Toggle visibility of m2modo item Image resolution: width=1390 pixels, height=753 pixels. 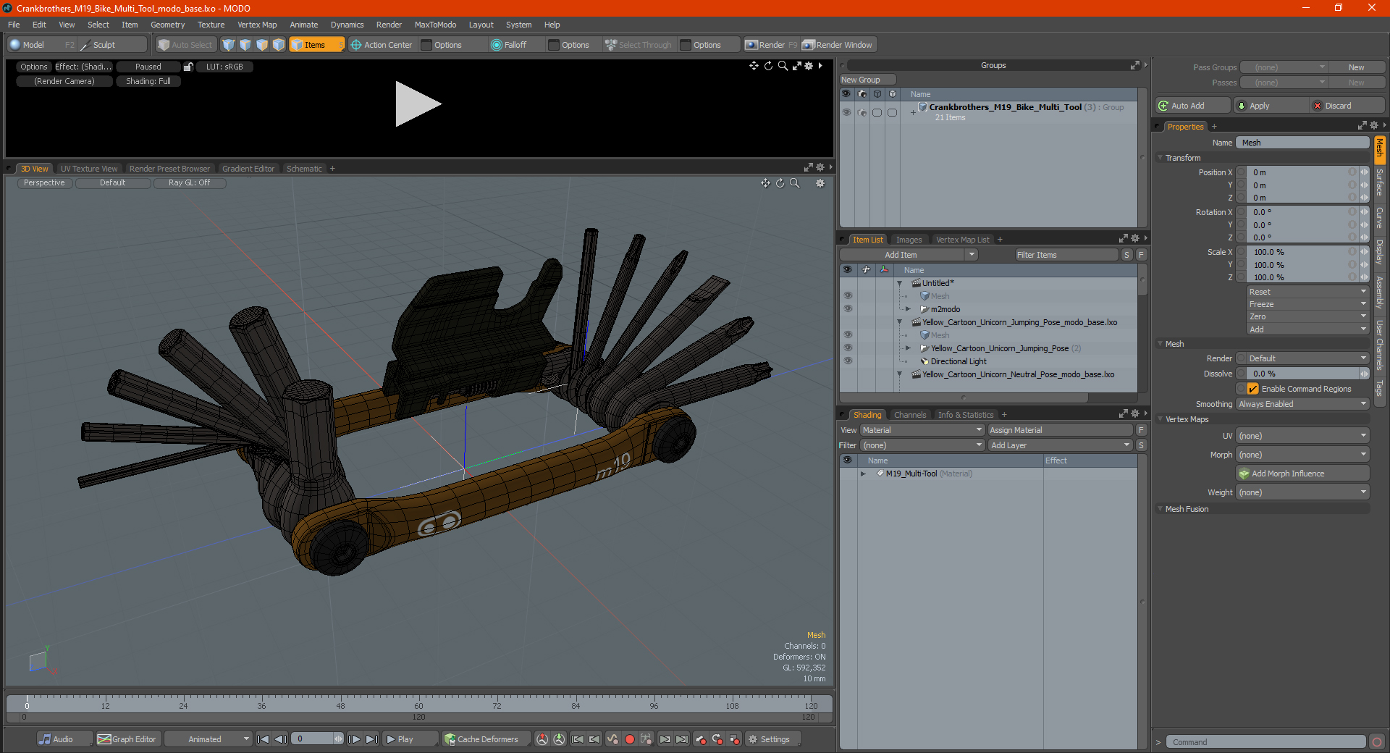847,309
